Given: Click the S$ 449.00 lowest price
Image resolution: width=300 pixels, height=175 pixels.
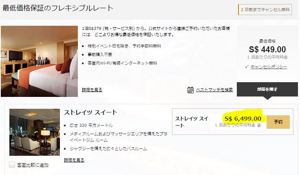Looking at the screenshot, I should [267, 49].
